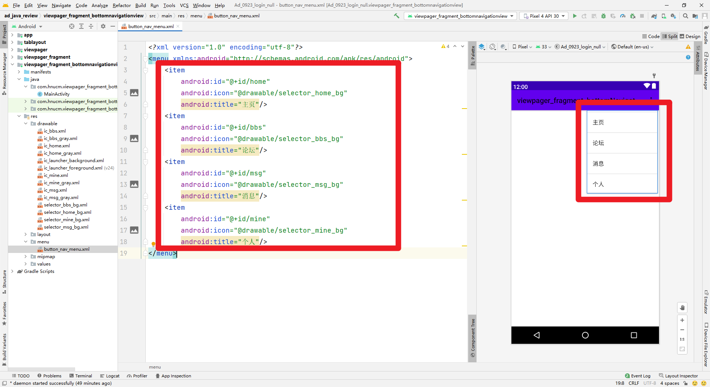Open the Pixel preview device dropdown
Image resolution: width=710 pixels, height=387 pixels.
point(522,47)
